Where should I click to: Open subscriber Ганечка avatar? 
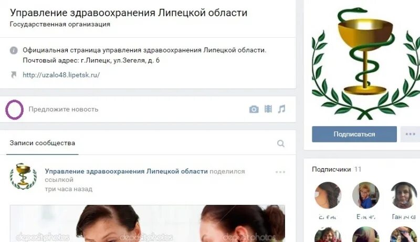(x=404, y=195)
